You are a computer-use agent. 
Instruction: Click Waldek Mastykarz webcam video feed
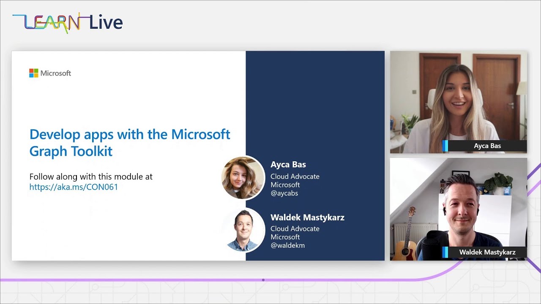[459, 209]
